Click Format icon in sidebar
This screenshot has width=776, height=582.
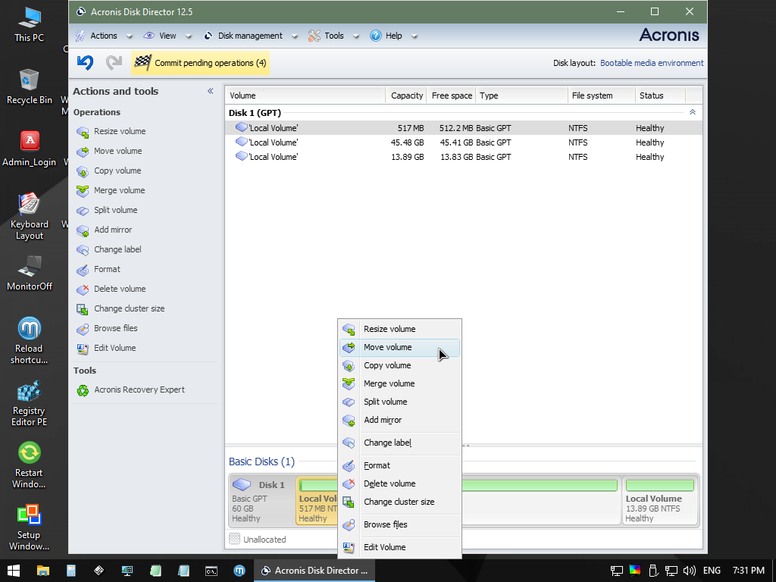pos(82,270)
